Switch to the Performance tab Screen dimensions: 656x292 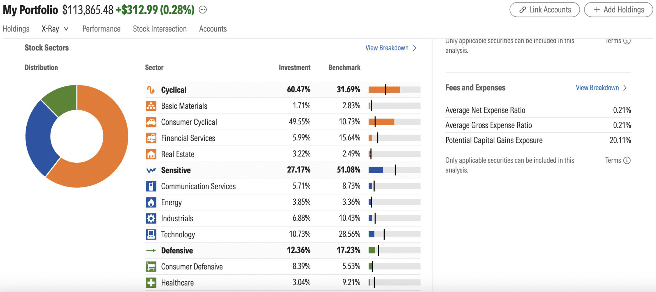tap(101, 29)
